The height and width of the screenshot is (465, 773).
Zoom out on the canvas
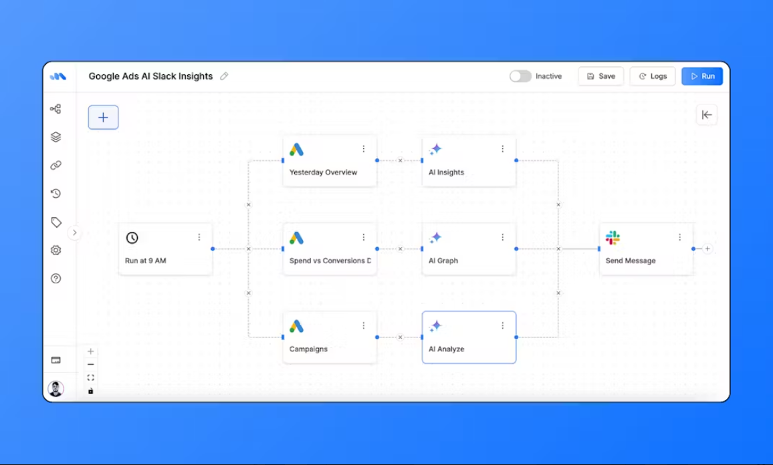pyautogui.click(x=91, y=365)
